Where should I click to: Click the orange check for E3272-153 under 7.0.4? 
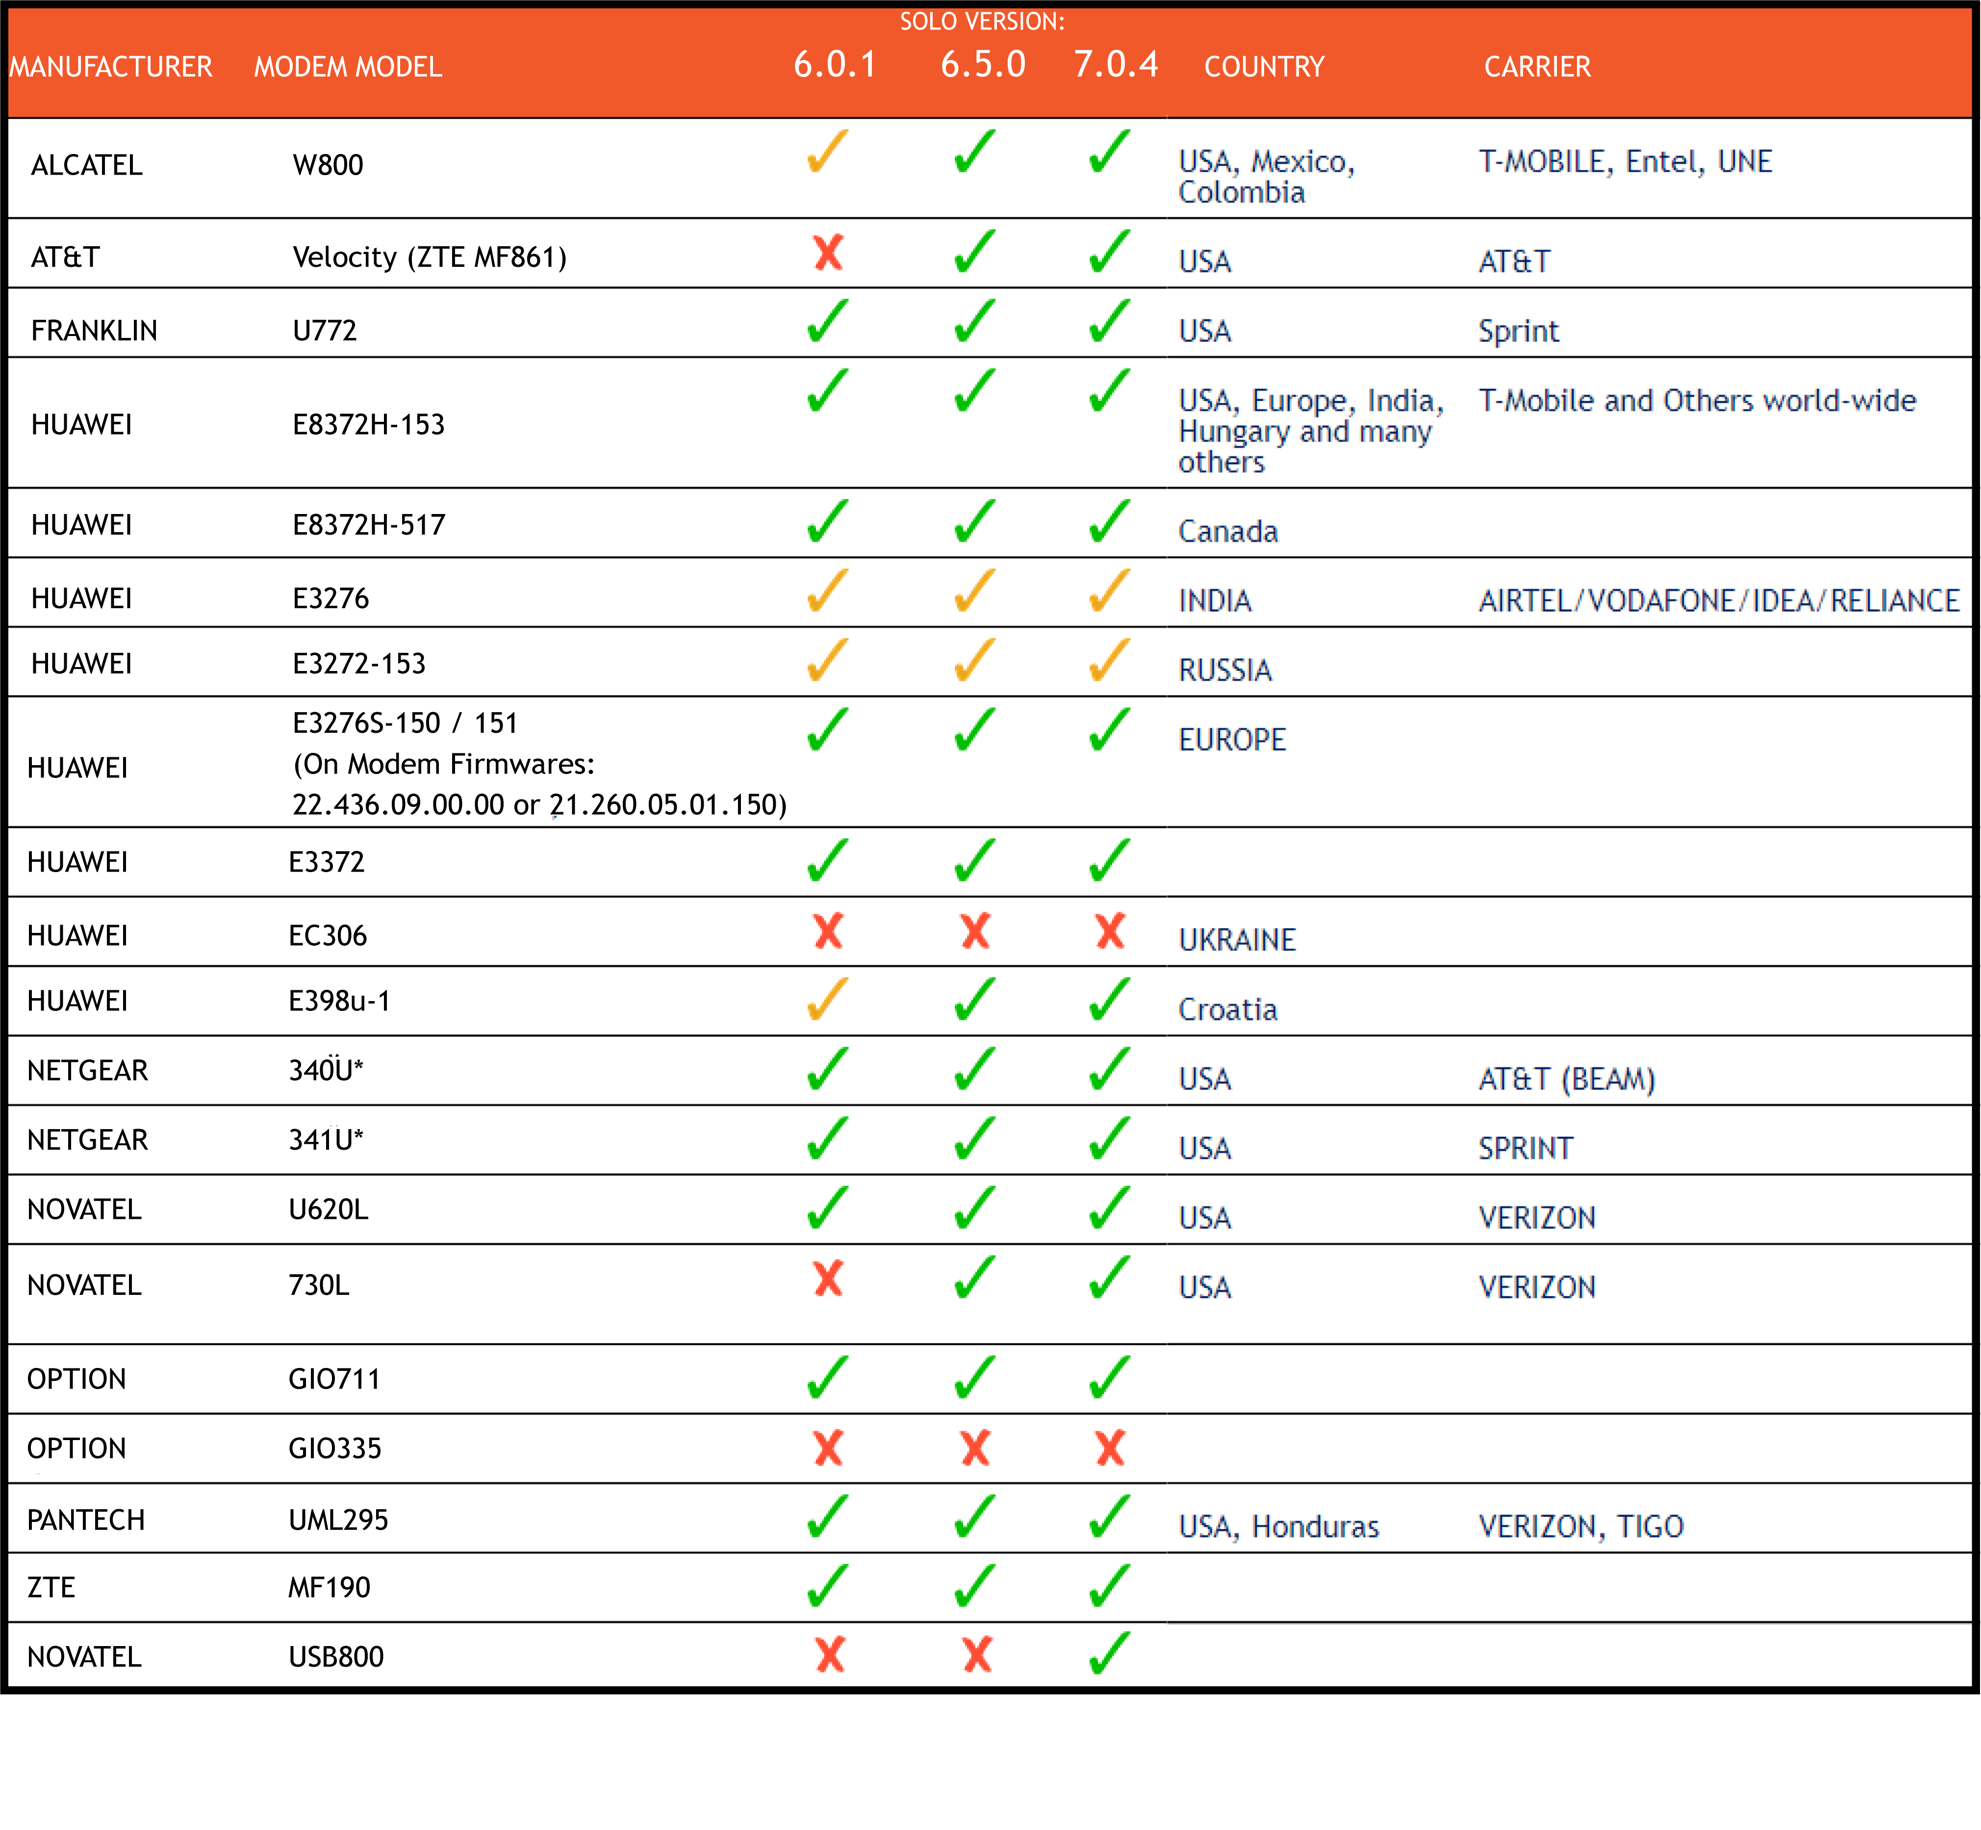click(x=1109, y=660)
